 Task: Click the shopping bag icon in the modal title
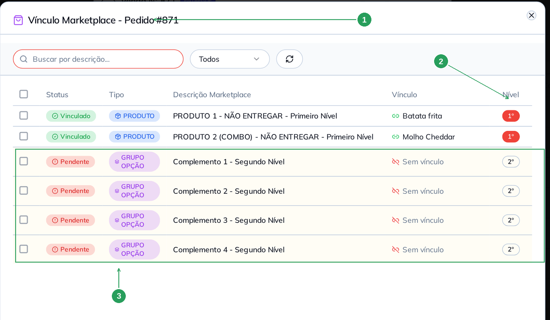(18, 20)
